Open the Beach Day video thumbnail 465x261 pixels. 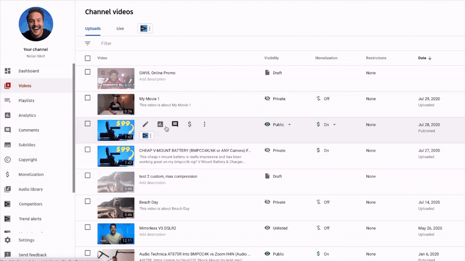click(x=116, y=208)
